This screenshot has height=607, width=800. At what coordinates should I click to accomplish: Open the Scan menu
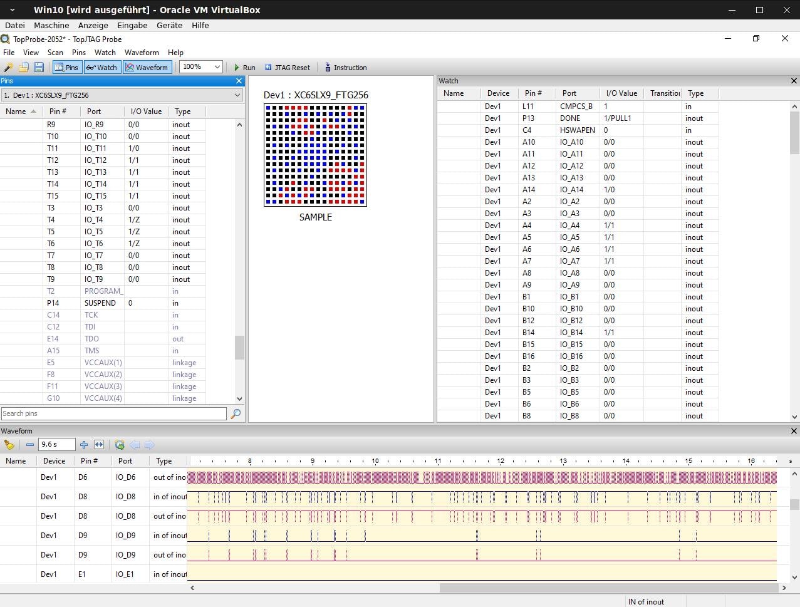55,53
